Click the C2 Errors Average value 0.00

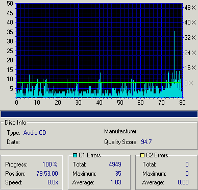point(183,182)
